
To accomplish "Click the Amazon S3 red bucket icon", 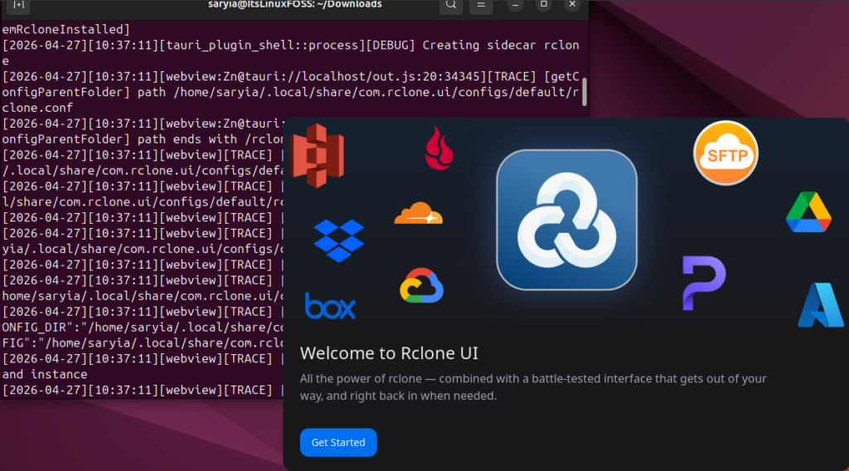I will click(x=318, y=155).
